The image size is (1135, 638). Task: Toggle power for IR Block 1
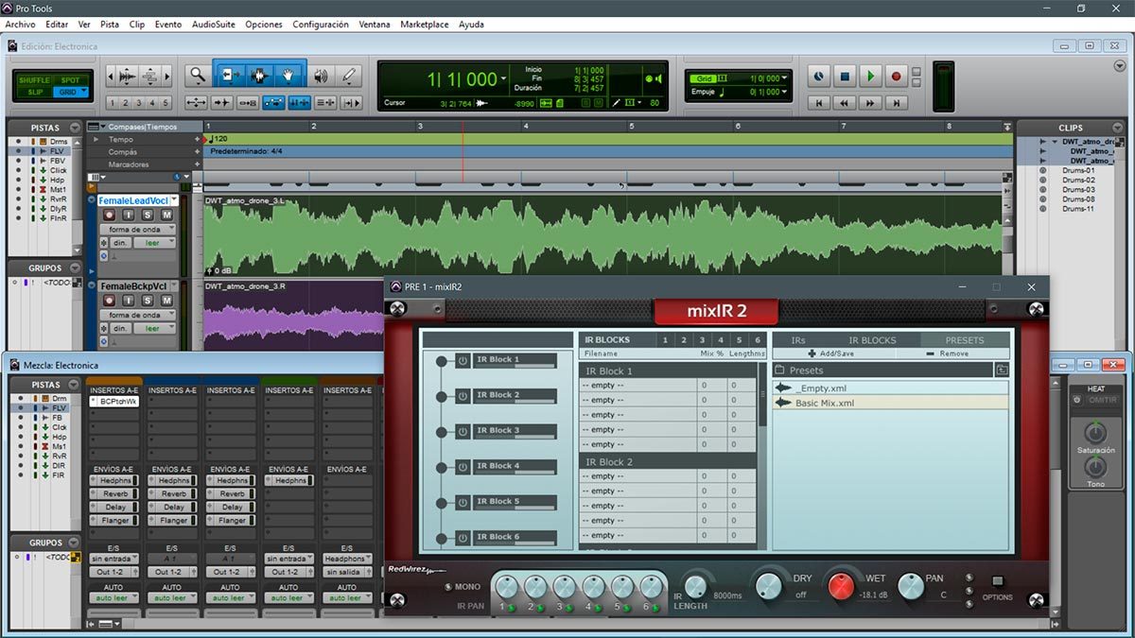click(463, 360)
